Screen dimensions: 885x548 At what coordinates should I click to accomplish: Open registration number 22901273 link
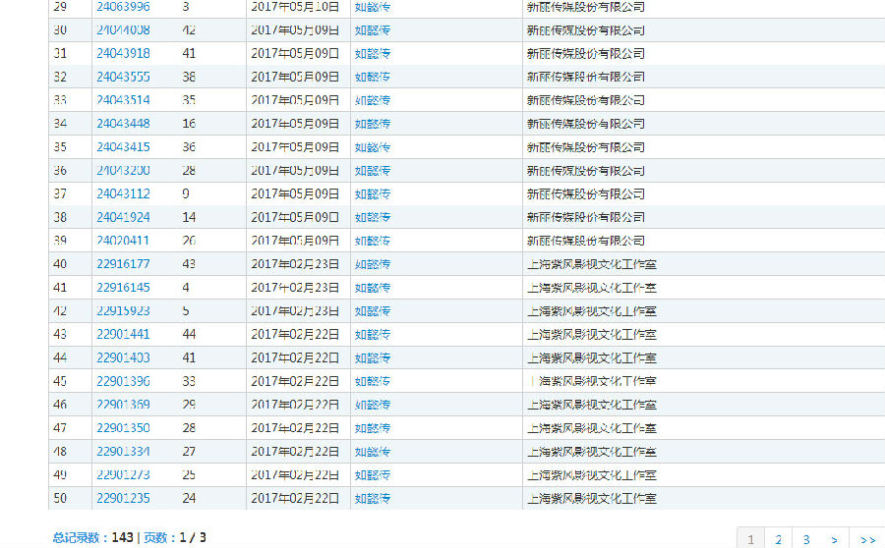click(123, 474)
